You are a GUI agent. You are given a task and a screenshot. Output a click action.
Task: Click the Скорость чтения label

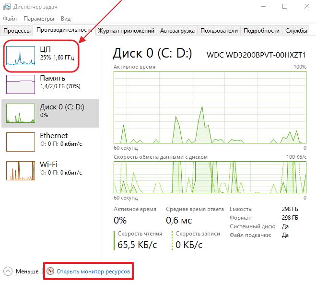click(140, 234)
